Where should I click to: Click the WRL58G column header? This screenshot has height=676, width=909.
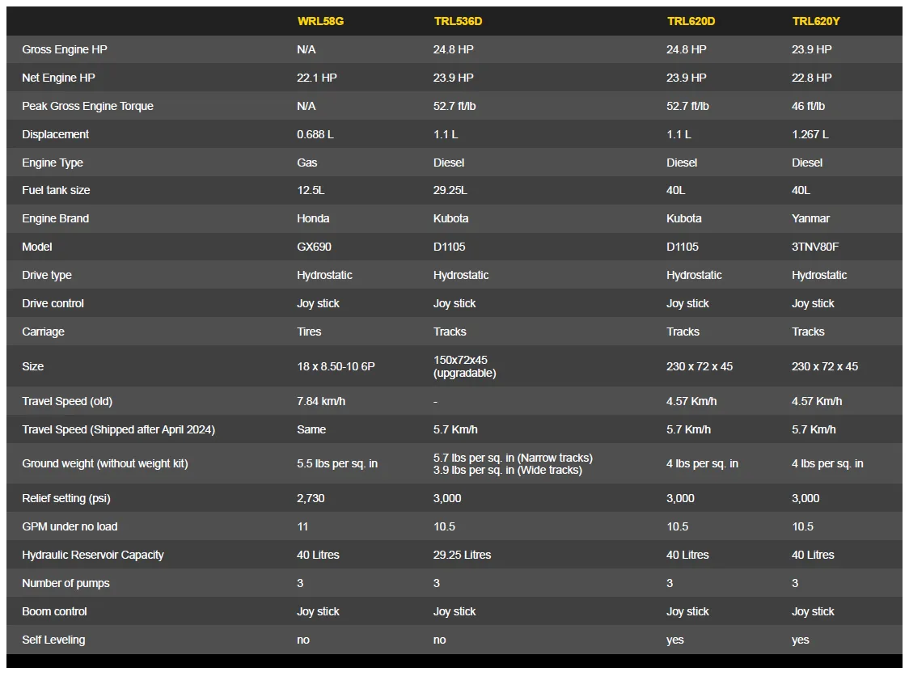[320, 22]
